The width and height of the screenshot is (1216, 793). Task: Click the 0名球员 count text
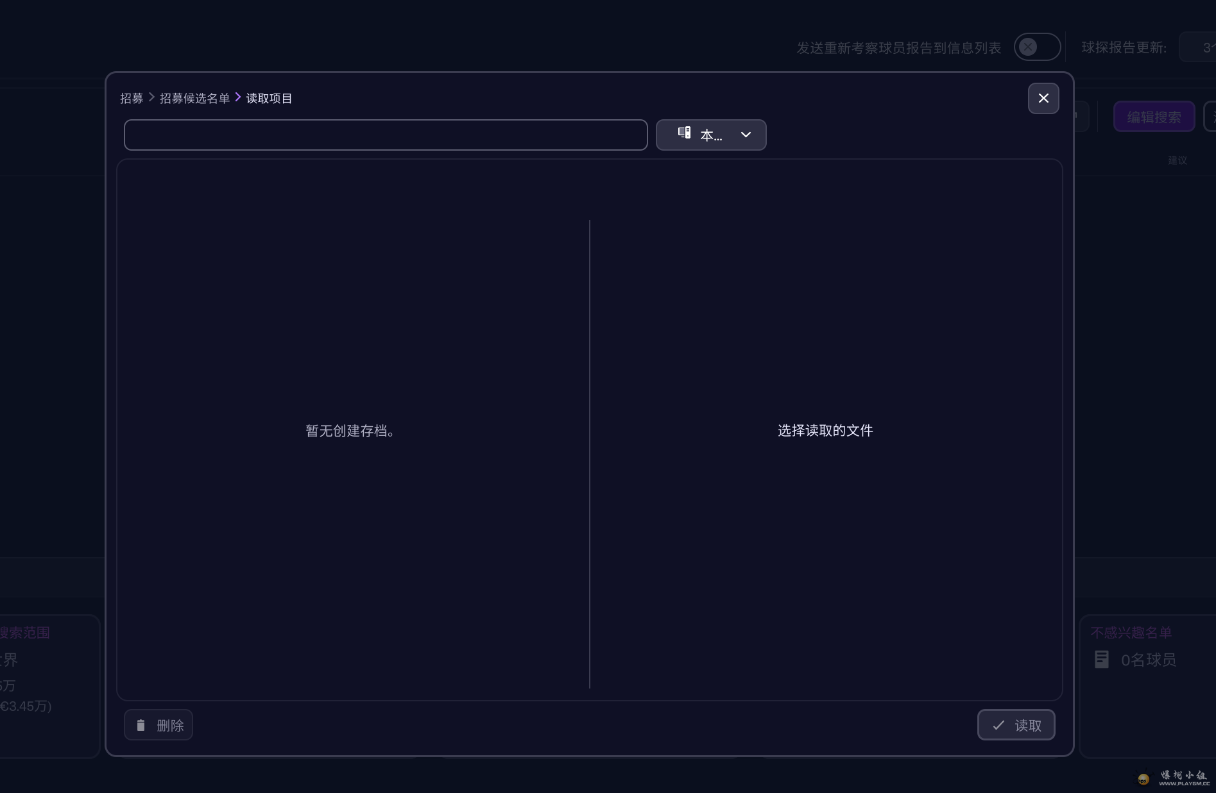click(x=1148, y=660)
